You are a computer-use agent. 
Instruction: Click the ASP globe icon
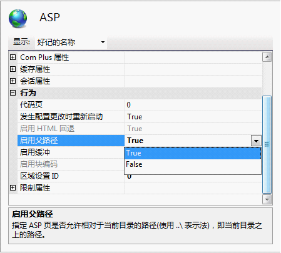point(18,19)
